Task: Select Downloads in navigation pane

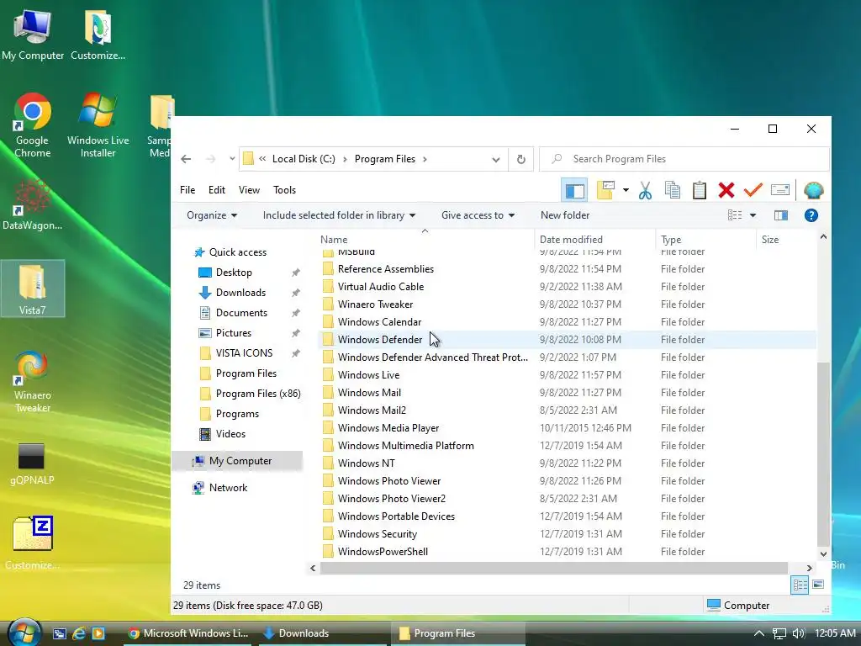Action: pyautogui.click(x=240, y=293)
